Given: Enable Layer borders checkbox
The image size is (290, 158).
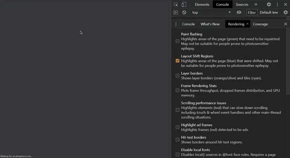Looking at the screenshot, I should pos(177,76).
